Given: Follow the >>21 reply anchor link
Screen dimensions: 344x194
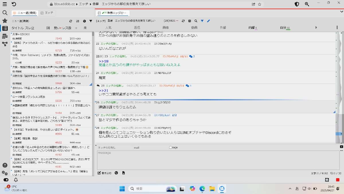Looking at the screenshot, I should [103, 91].
